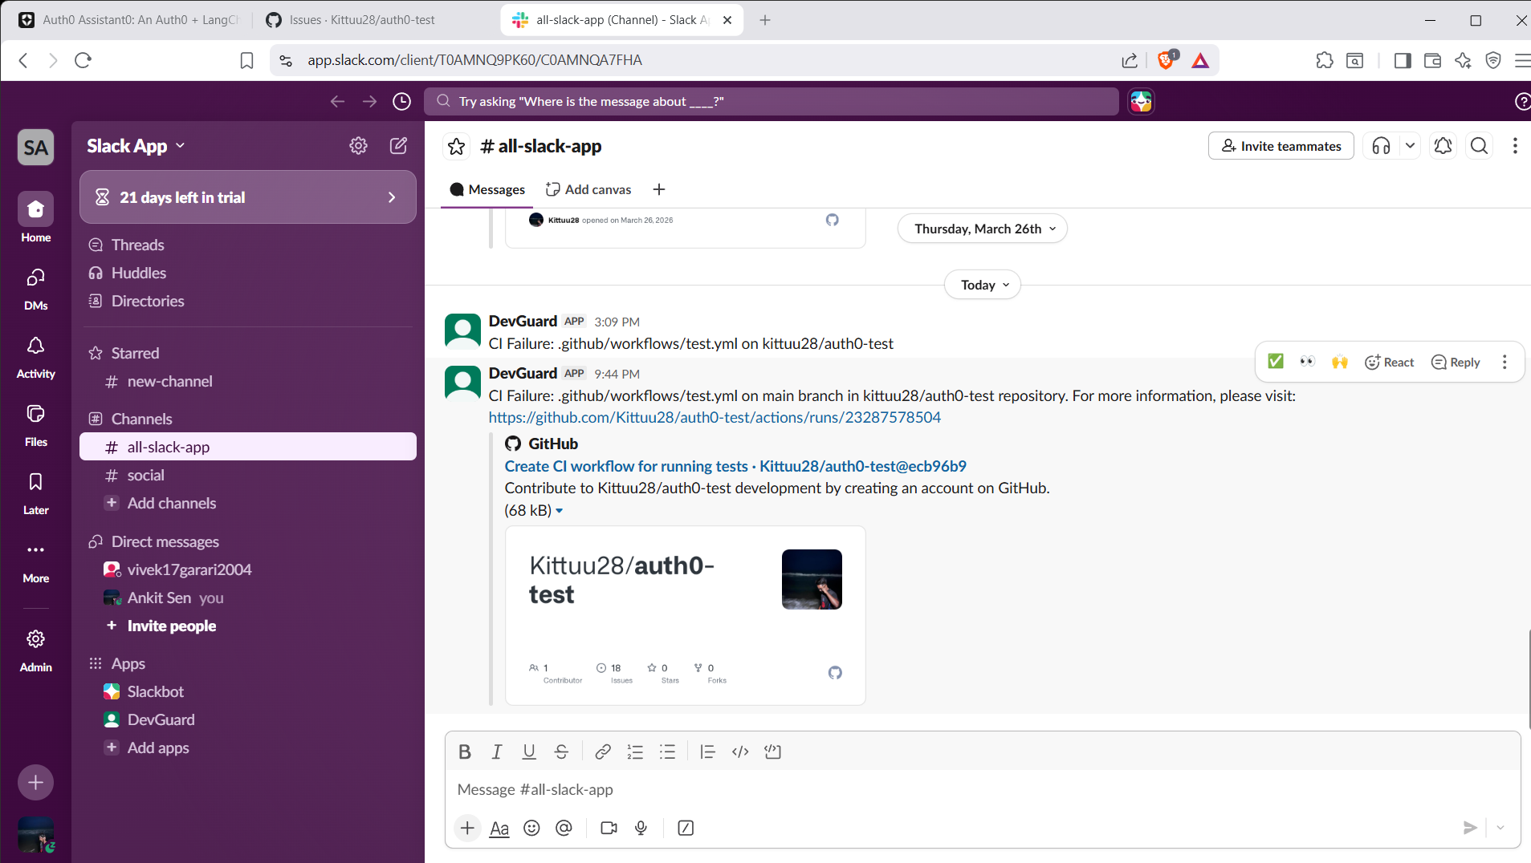Viewport: 1531px width, 863px height.
Task: Open Thursday, March 26th date dropdown
Action: tap(983, 229)
